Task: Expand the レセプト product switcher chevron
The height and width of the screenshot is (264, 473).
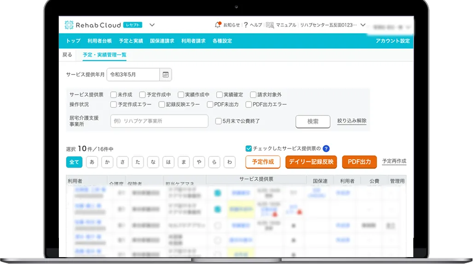Action: pos(152,25)
